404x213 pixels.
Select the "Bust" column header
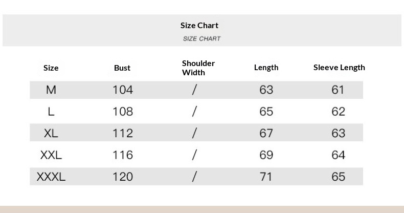click(x=122, y=68)
